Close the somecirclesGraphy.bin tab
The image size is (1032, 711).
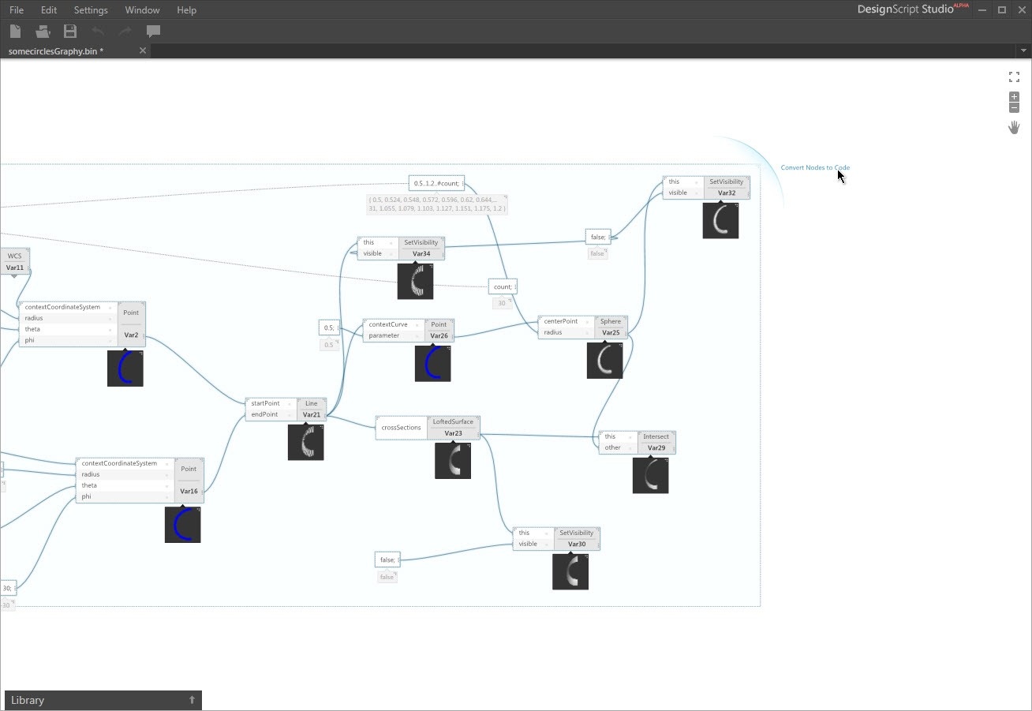(143, 51)
